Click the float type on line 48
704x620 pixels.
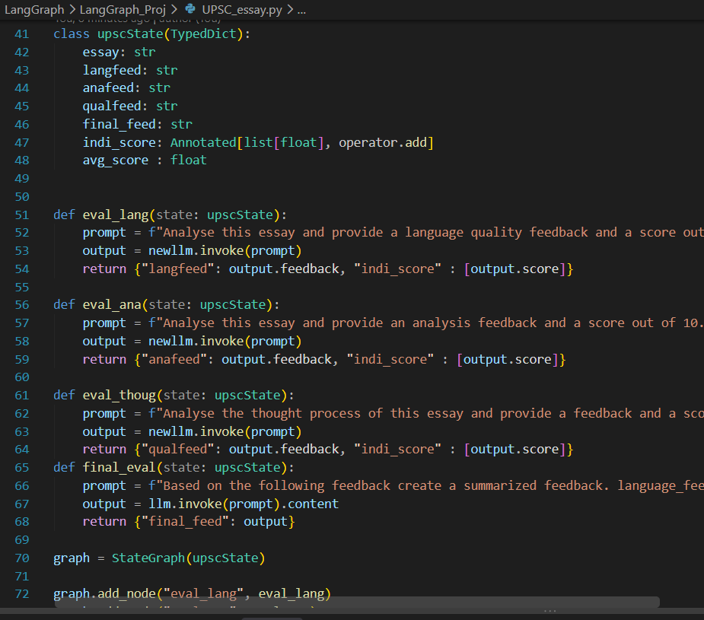click(189, 161)
